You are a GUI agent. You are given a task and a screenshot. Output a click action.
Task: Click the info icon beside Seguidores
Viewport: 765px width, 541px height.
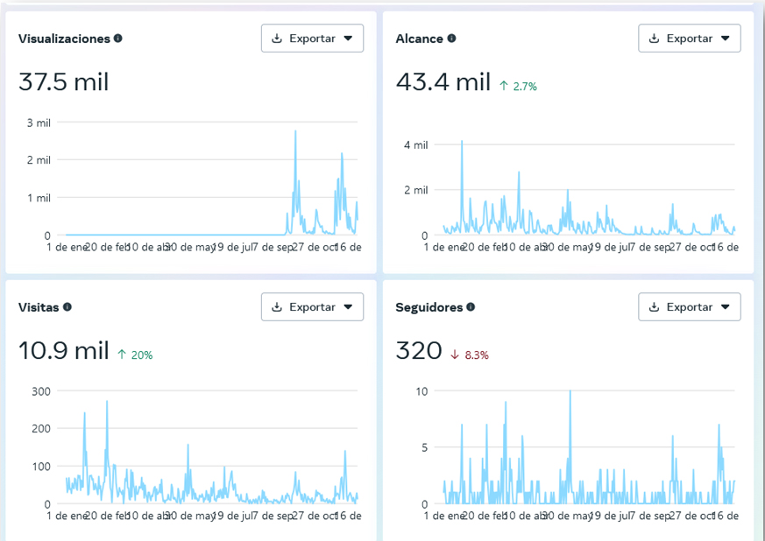point(471,306)
